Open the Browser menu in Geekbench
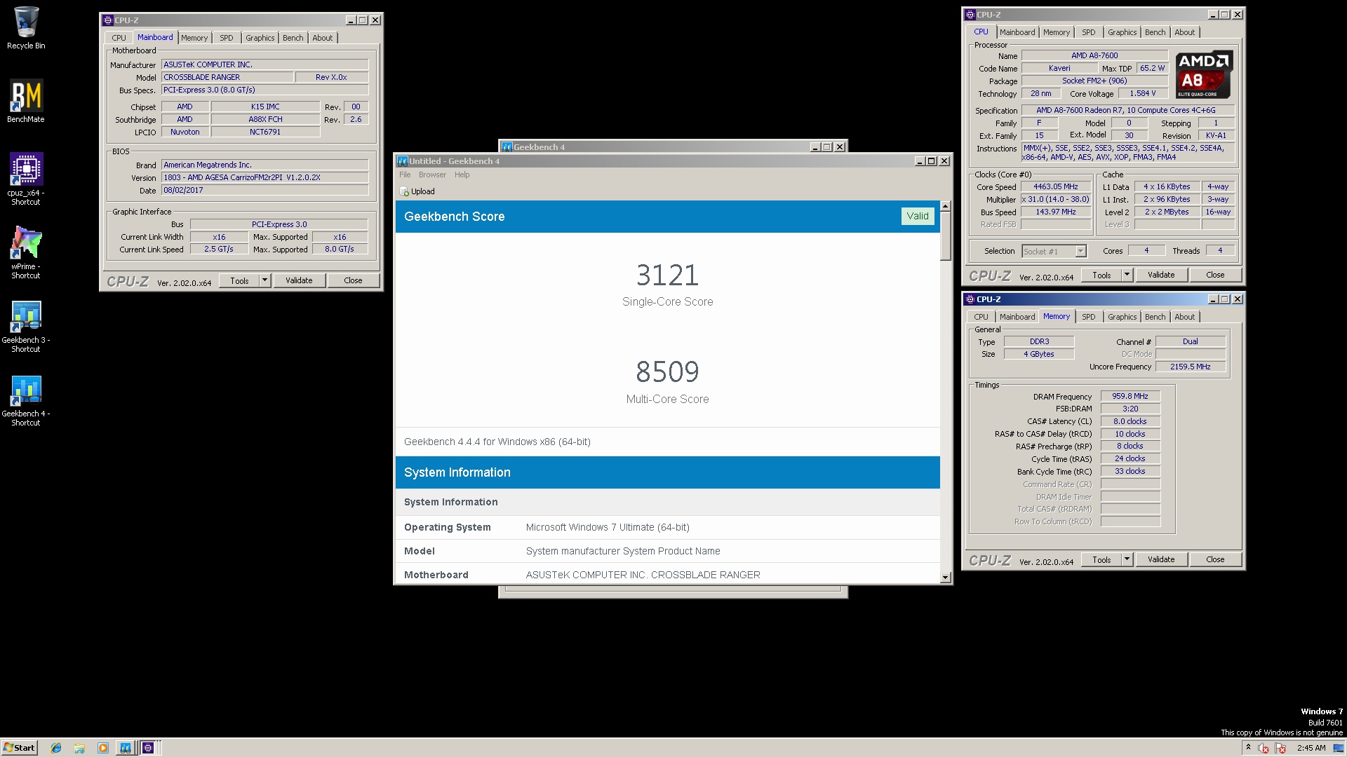This screenshot has height=757, width=1347. 432,175
